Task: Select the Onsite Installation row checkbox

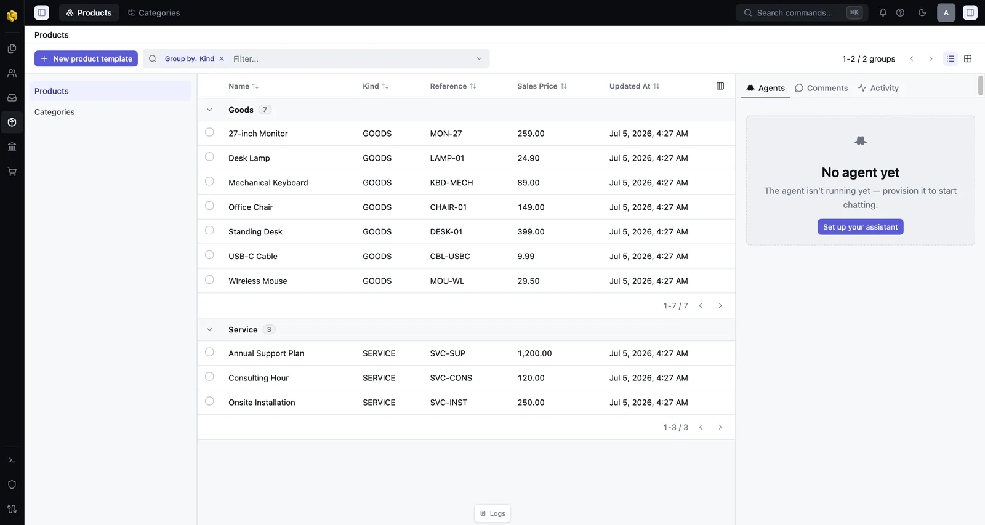Action: click(x=209, y=401)
